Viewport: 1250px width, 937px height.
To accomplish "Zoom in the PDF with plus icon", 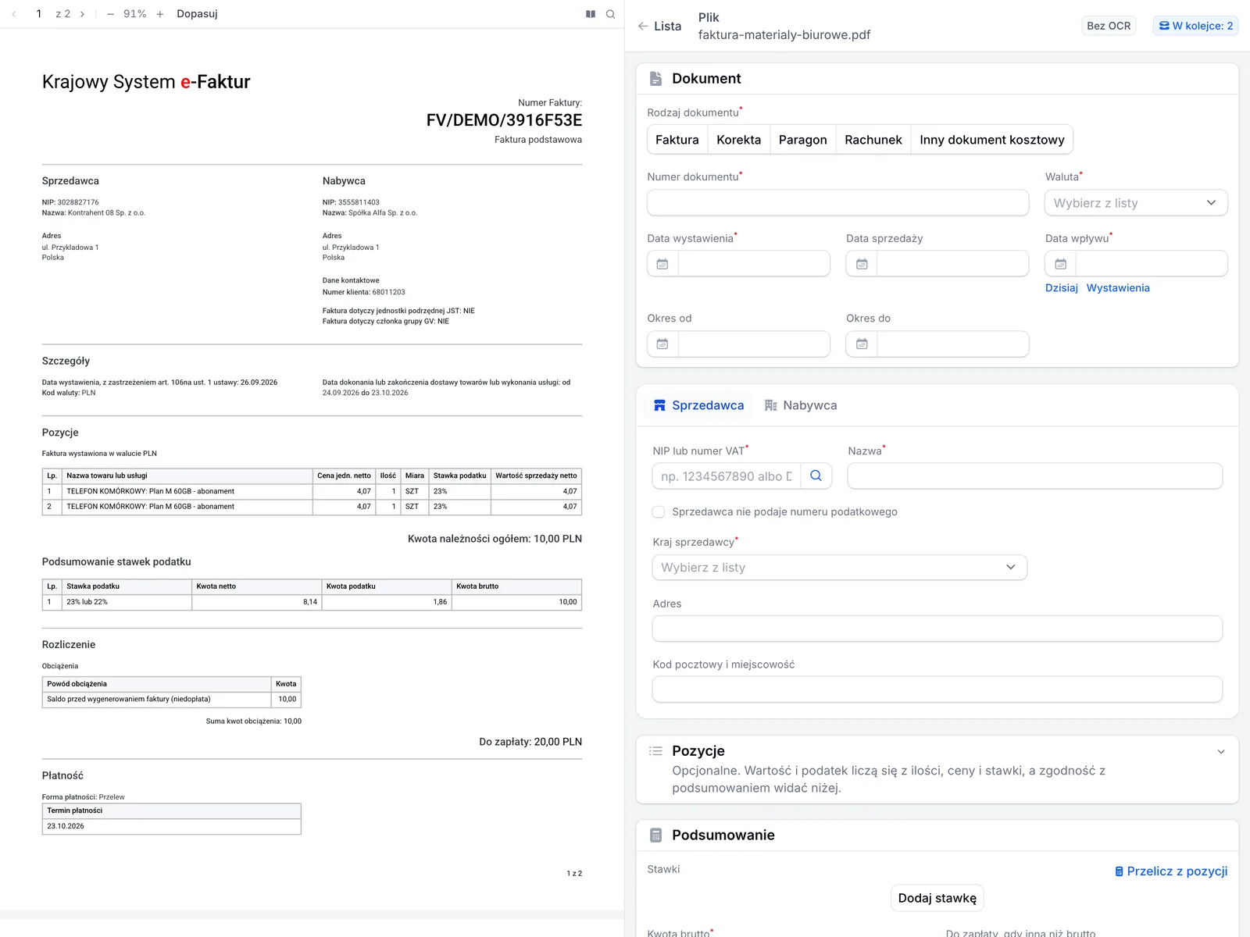I will coord(160,14).
